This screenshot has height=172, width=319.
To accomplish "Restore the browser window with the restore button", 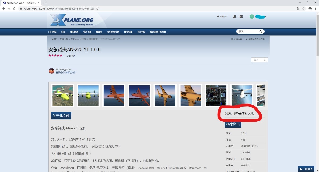I will [307, 2].
